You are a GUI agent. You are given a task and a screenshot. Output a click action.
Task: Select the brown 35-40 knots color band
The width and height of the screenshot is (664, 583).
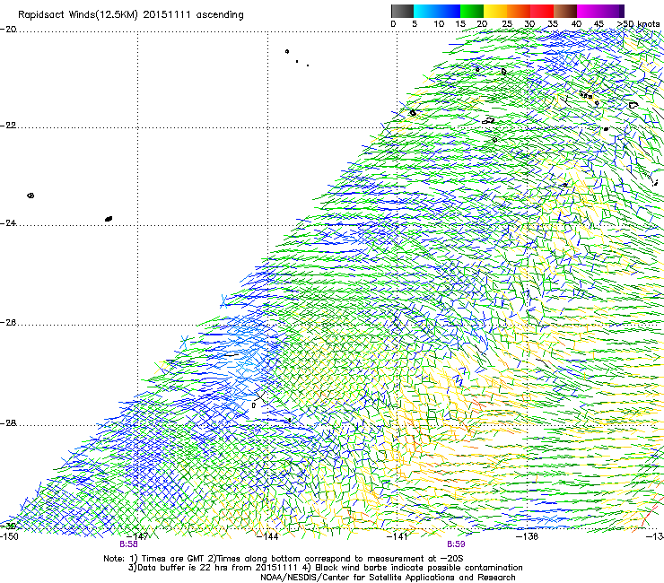coord(565,11)
